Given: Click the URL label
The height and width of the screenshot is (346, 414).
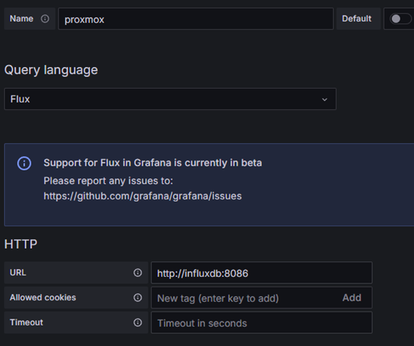Looking at the screenshot, I should tap(18, 273).
